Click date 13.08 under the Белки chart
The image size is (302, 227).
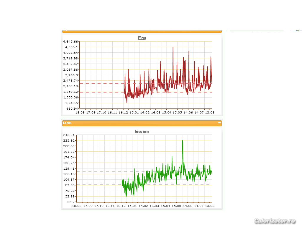tap(210, 206)
